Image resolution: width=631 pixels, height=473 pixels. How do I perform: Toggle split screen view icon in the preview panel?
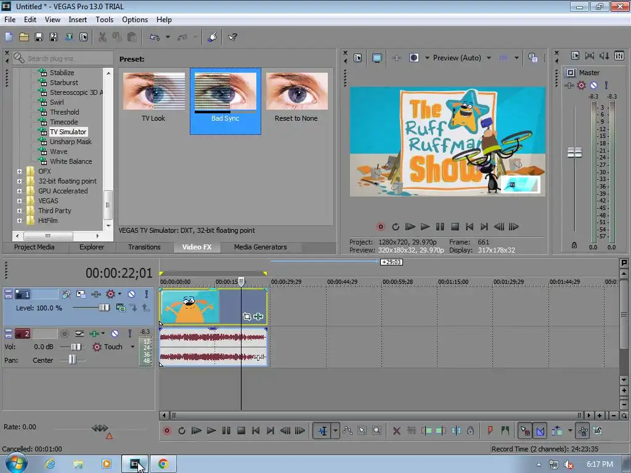[x=413, y=58]
